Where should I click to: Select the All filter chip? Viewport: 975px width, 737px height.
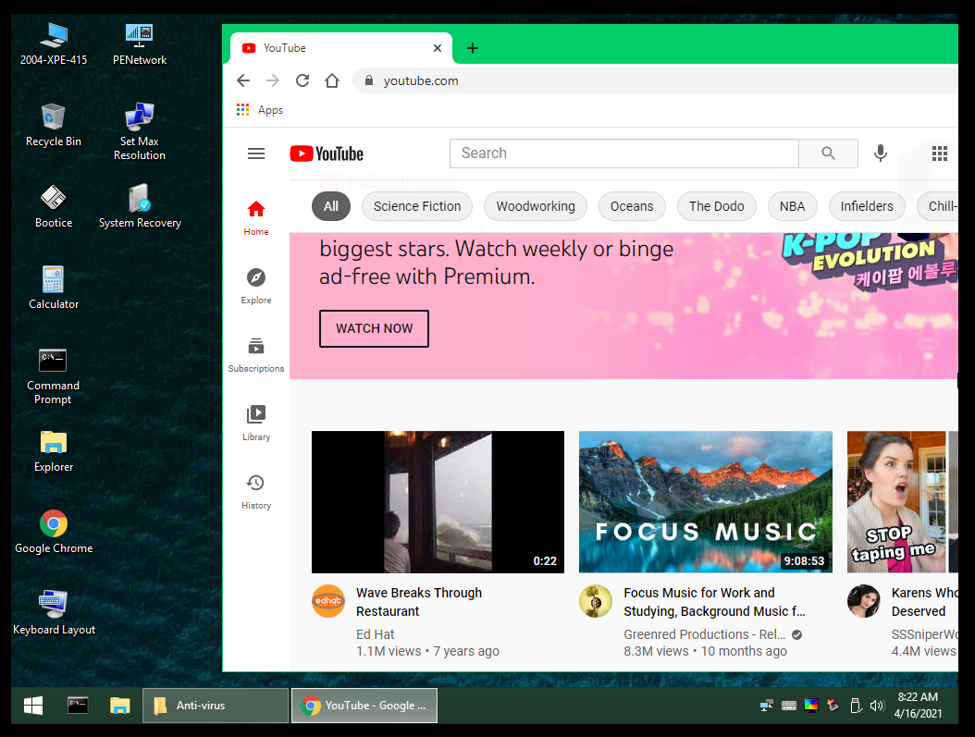[x=331, y=206]
